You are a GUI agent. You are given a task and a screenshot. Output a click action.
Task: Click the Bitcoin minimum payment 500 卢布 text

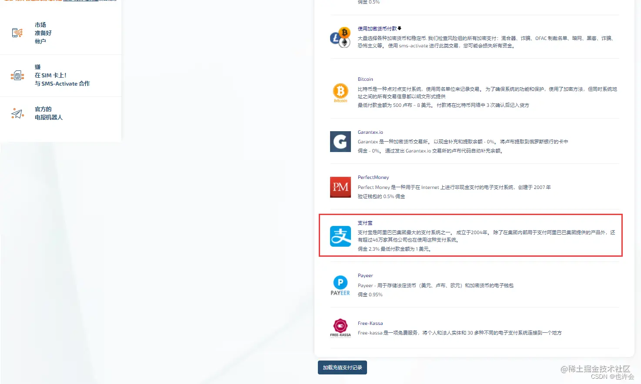tap(444, 105)
